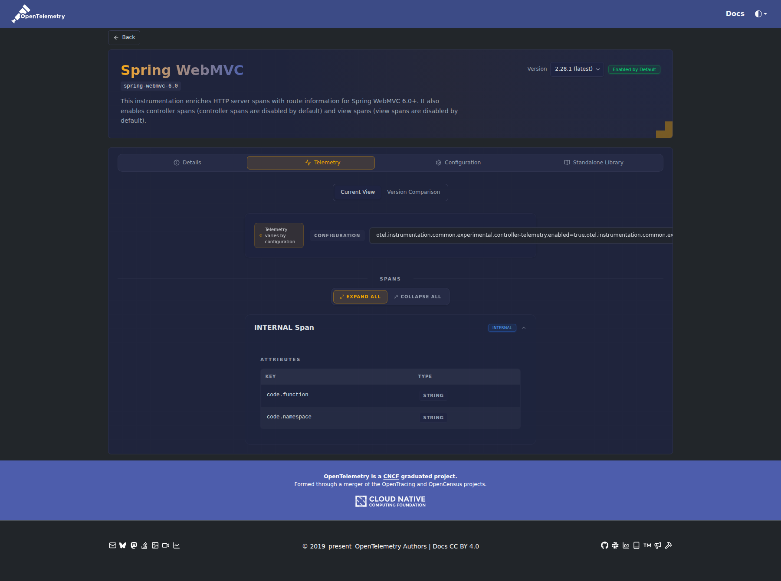Click the area chart icon in right footer group

[626, 545]
